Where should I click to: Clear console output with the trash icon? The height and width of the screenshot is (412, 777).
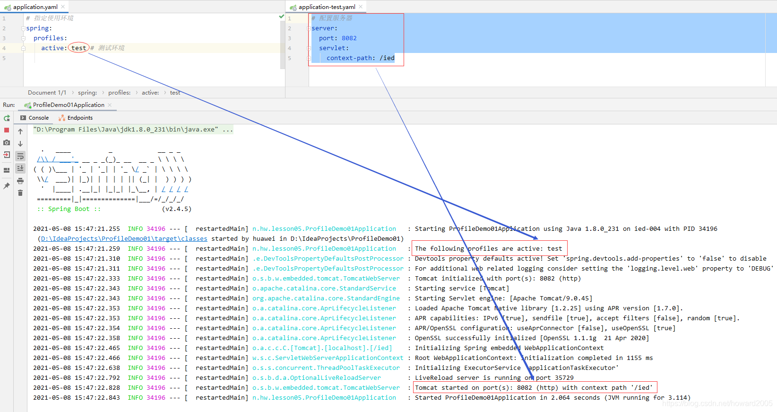pyautogui.click(x=20, y=193)
